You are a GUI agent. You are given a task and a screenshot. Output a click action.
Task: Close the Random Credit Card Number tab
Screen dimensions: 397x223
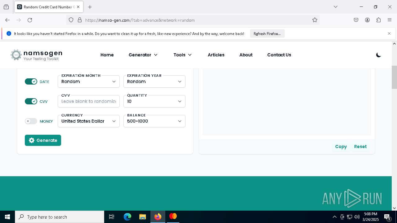[x=78, y=7]
